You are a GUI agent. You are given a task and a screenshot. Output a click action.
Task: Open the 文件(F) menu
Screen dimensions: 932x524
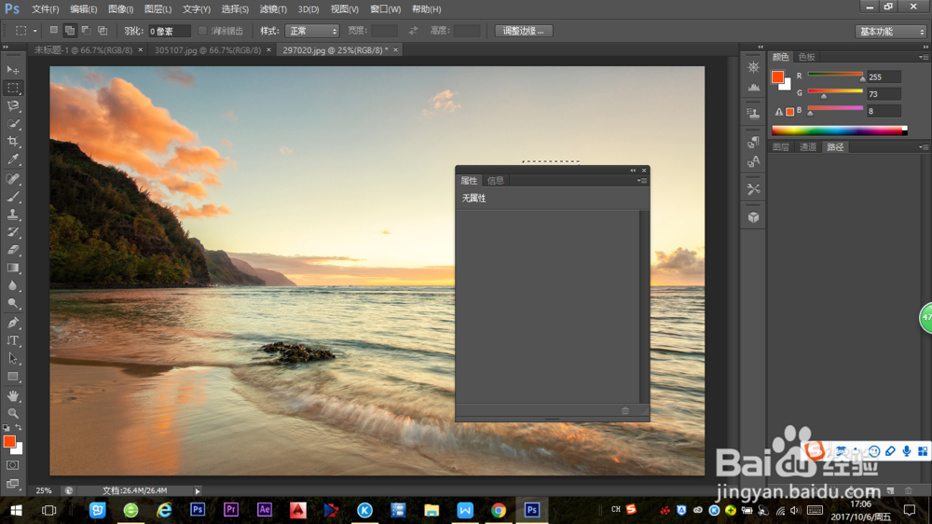coord(45,9)
